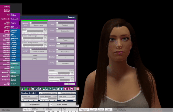The image size is (173, 112).
Task: Open the Skin Select tab
Action: pos(5,80)
